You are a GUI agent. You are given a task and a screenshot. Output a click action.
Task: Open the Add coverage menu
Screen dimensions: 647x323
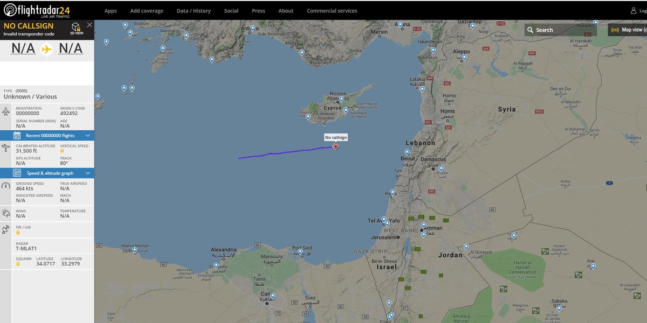coord(147,11)
